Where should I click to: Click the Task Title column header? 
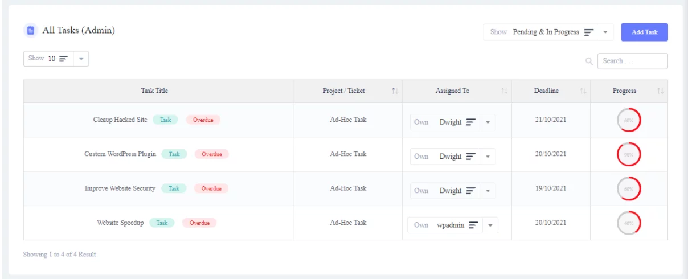click(x=154, y=91)
